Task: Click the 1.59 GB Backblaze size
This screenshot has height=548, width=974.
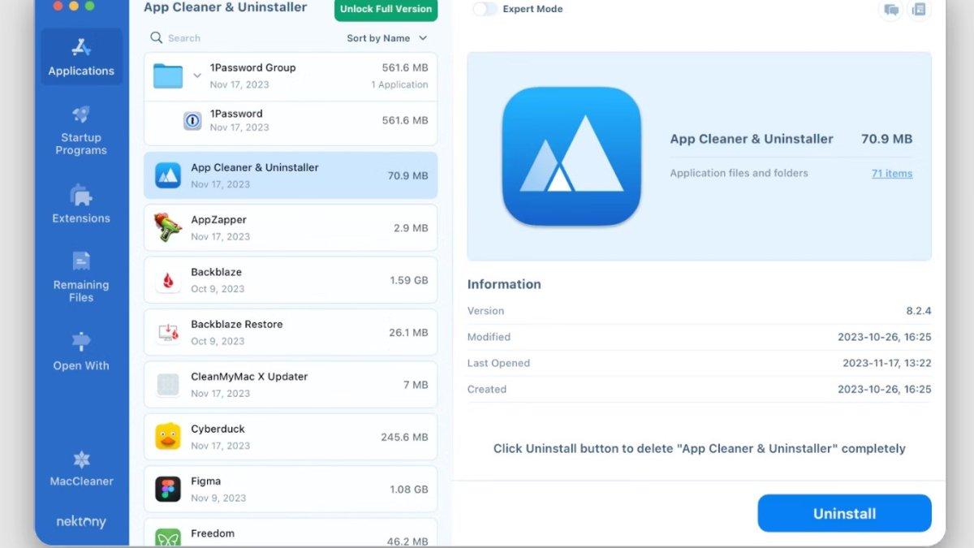Action: tap(409, 280)
